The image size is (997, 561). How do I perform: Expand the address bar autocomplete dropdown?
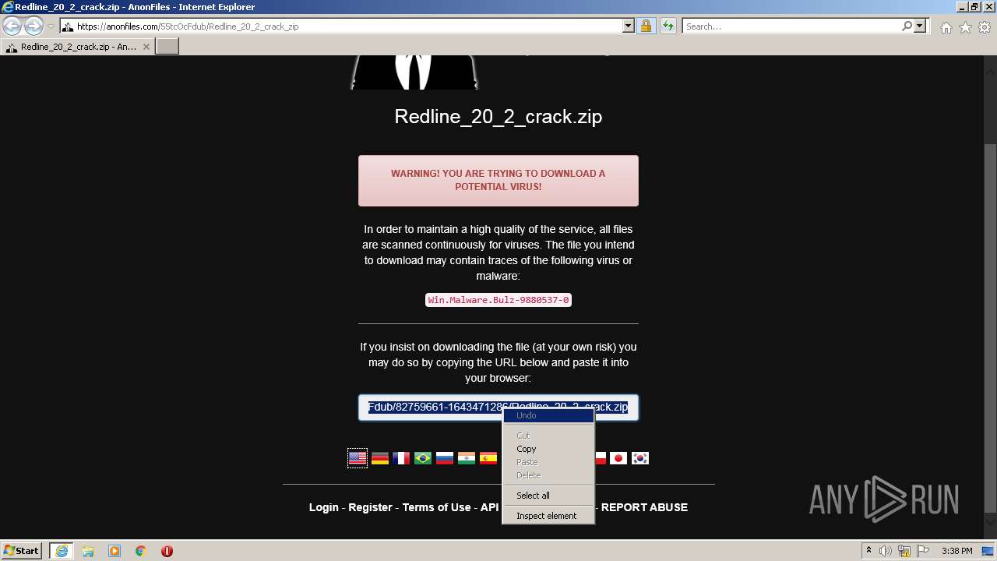click(x=629, y=26)
